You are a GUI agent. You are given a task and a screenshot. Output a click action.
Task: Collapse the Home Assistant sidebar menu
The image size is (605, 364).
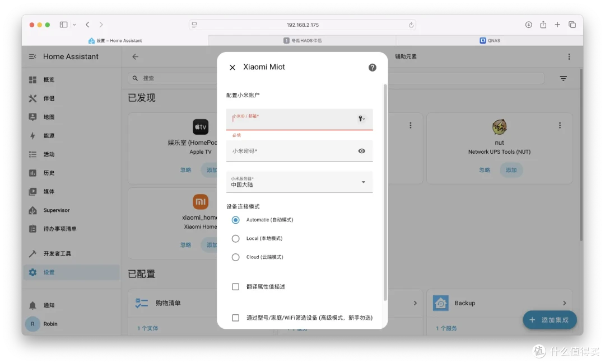[x=32, y=56]
